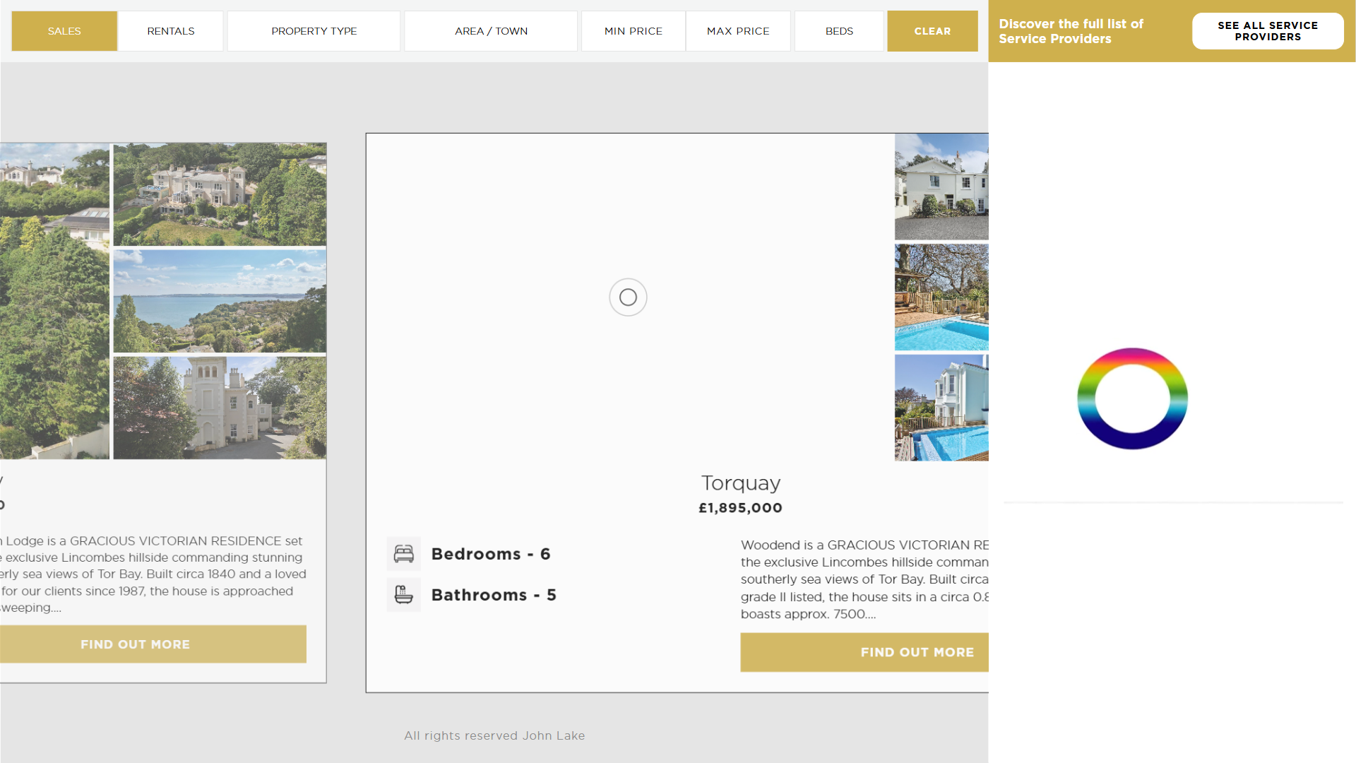
Task: Open the white villa with pool thumbnail
Action: 941,408
